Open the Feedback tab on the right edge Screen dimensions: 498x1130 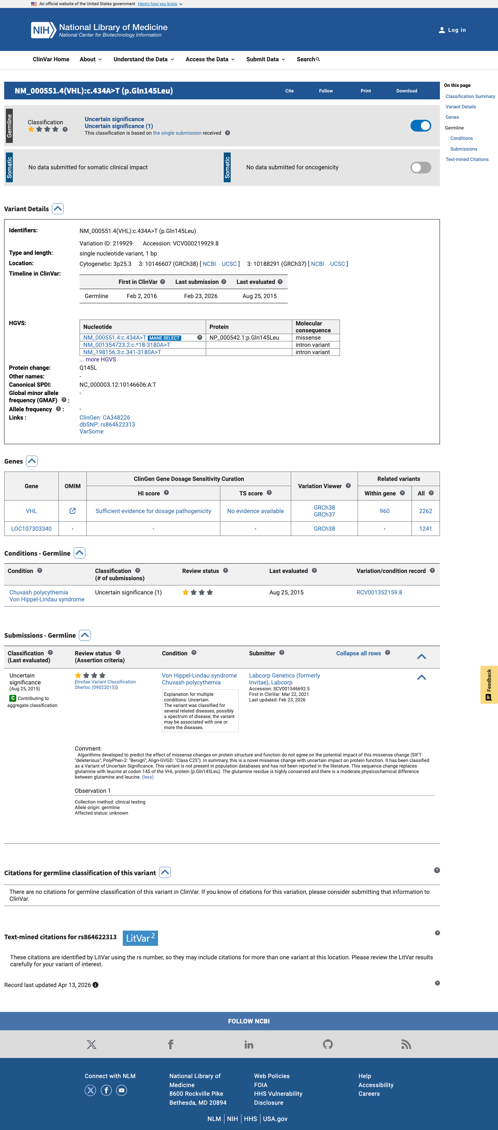point(489,685)
